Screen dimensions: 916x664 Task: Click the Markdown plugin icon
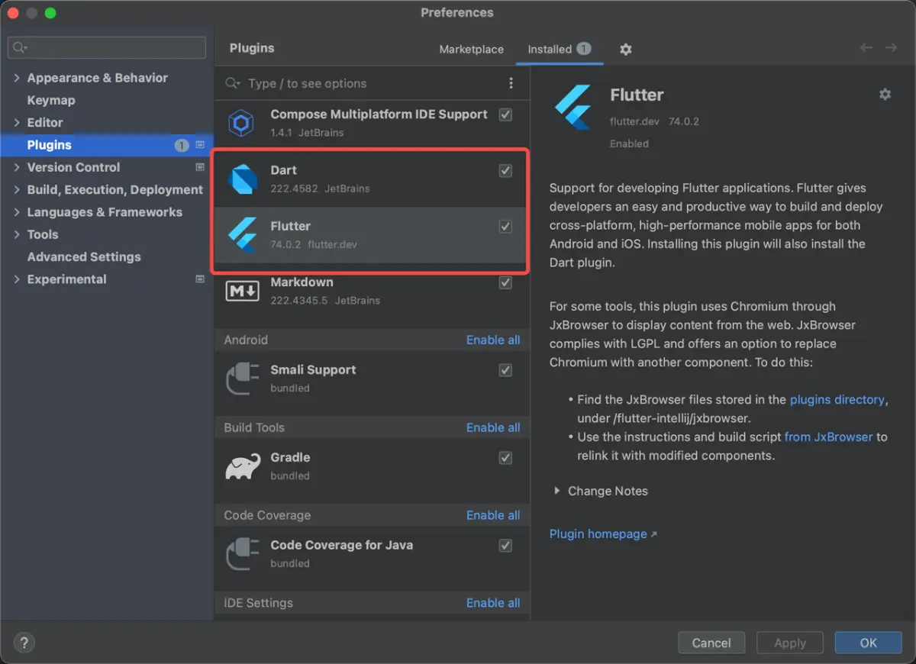click(242, 290)
